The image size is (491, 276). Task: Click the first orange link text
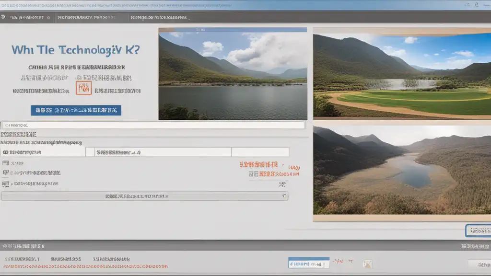(x=258, y=165)
